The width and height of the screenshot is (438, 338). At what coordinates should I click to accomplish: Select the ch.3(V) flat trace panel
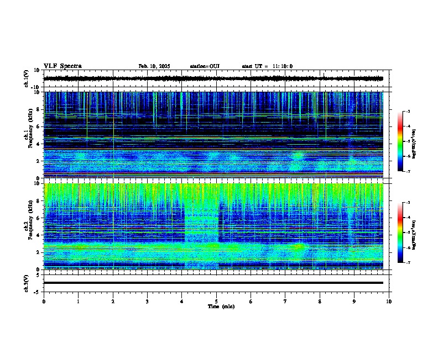click(x=216, y=283)
